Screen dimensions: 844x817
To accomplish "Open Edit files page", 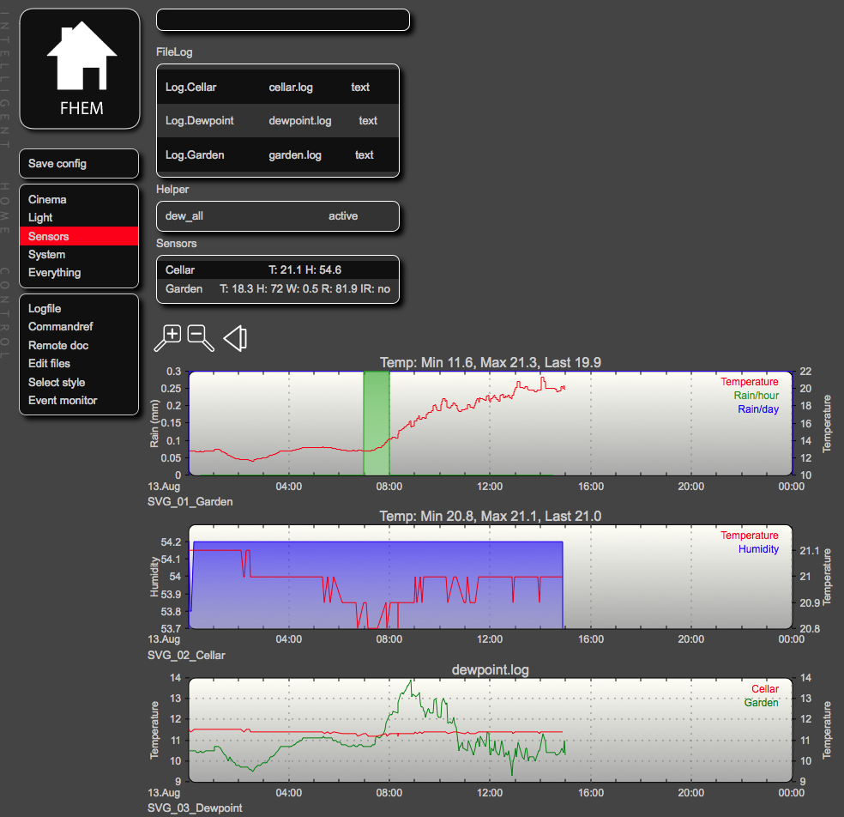I will (x=49, y=364).
